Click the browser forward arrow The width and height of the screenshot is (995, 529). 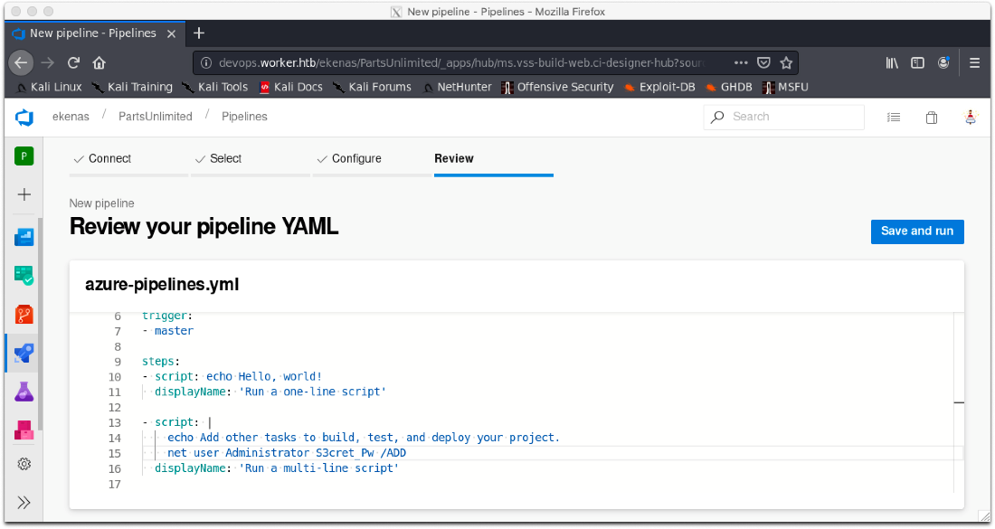point(48,62)
